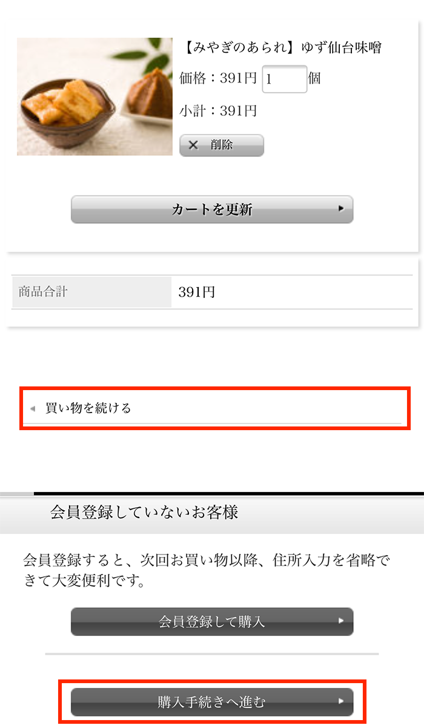
Task: Open the rice cracker product thumbnail
Action: coord(94,96)
